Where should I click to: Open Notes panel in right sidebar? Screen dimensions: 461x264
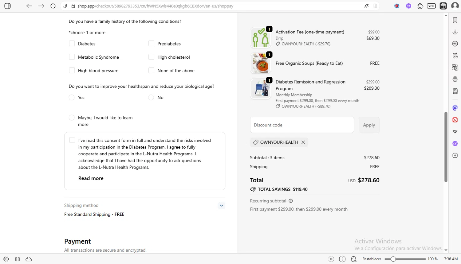click(x=455, y=56)
